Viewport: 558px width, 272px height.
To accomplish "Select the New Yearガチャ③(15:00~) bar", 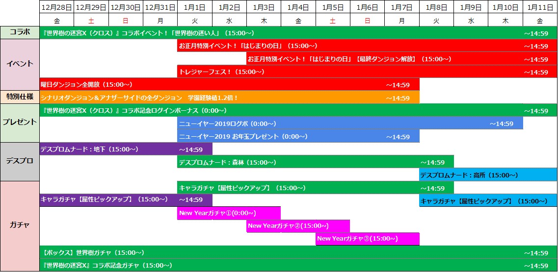I will point(368,239).
